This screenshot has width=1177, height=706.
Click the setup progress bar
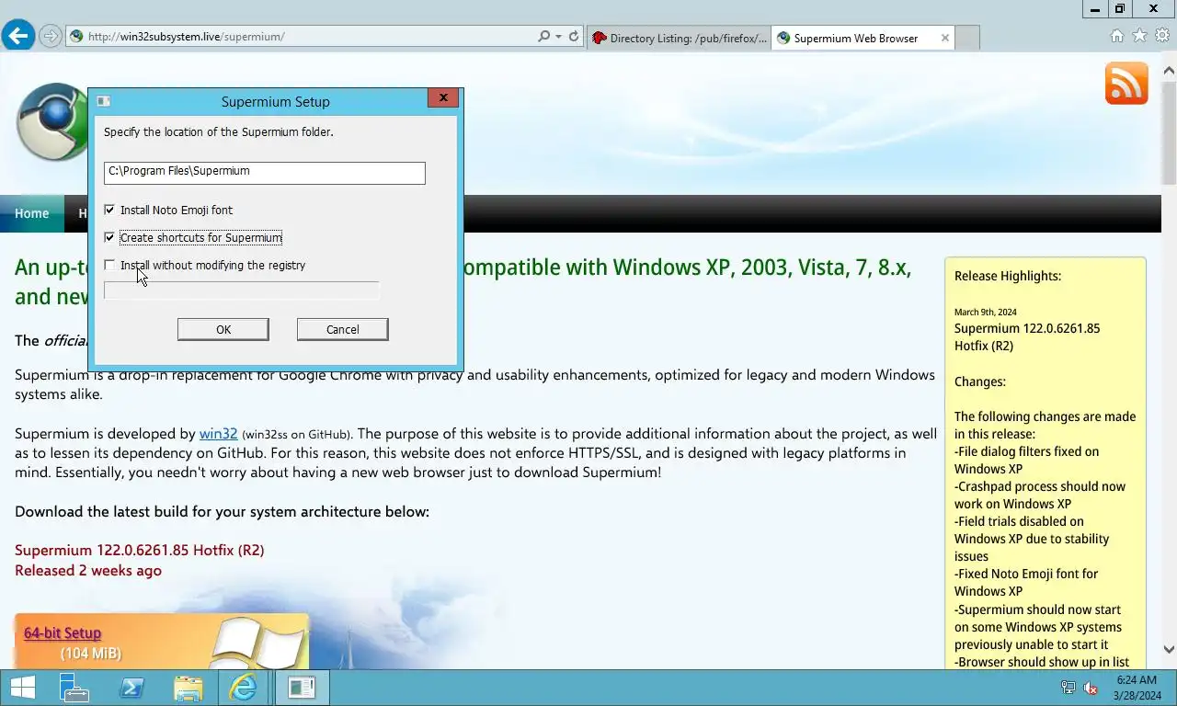pos(242,290)
